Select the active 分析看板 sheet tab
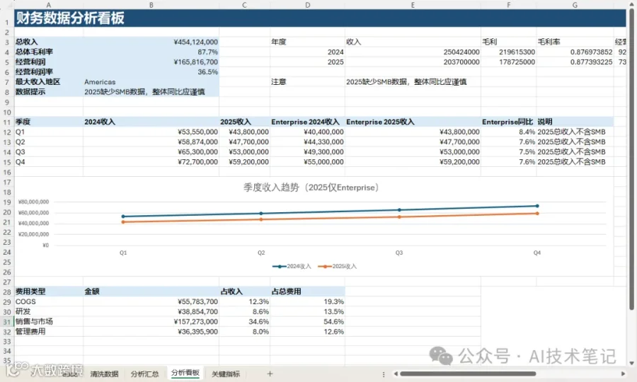 (x=185, y=373)
